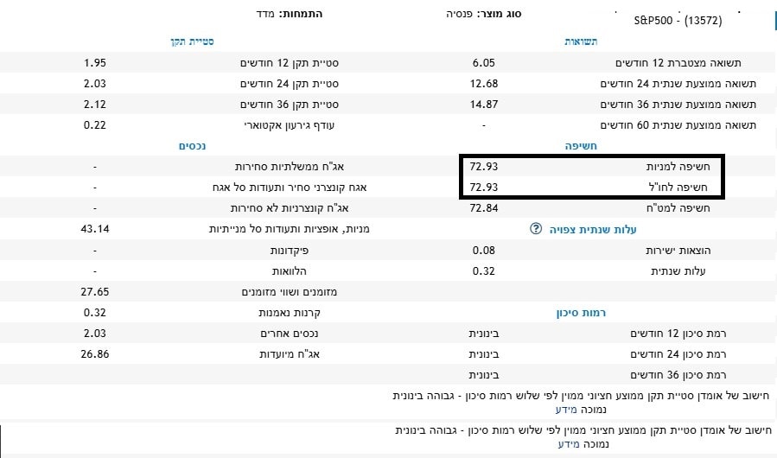Click the "רמות סיכון" section heading

click(575, 313)
